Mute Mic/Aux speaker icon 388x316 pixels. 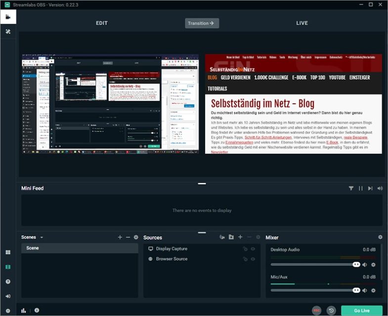pyautogui.click(x=365, y=290)
